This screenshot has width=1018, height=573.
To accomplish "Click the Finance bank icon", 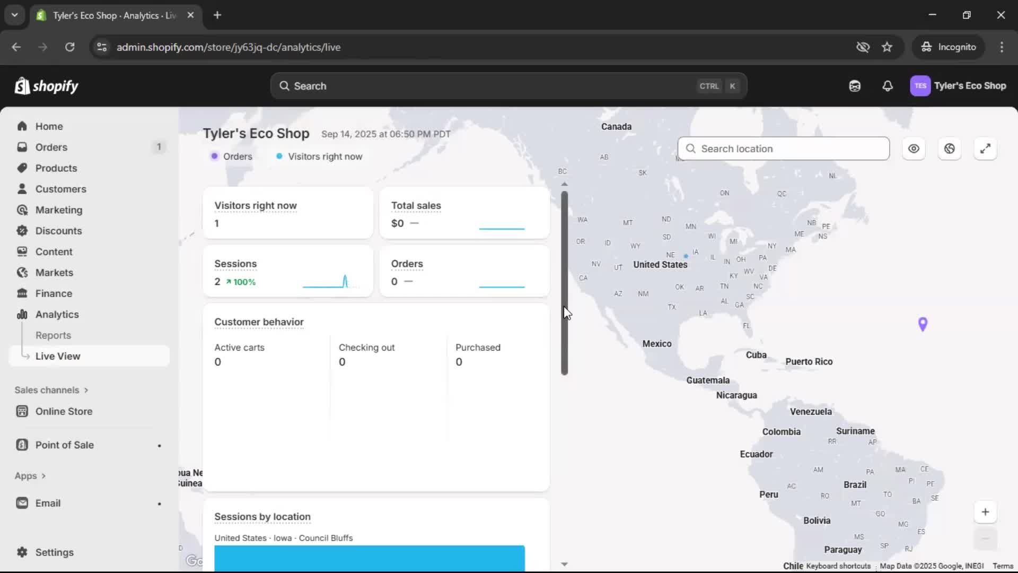I will pos(22,293).
